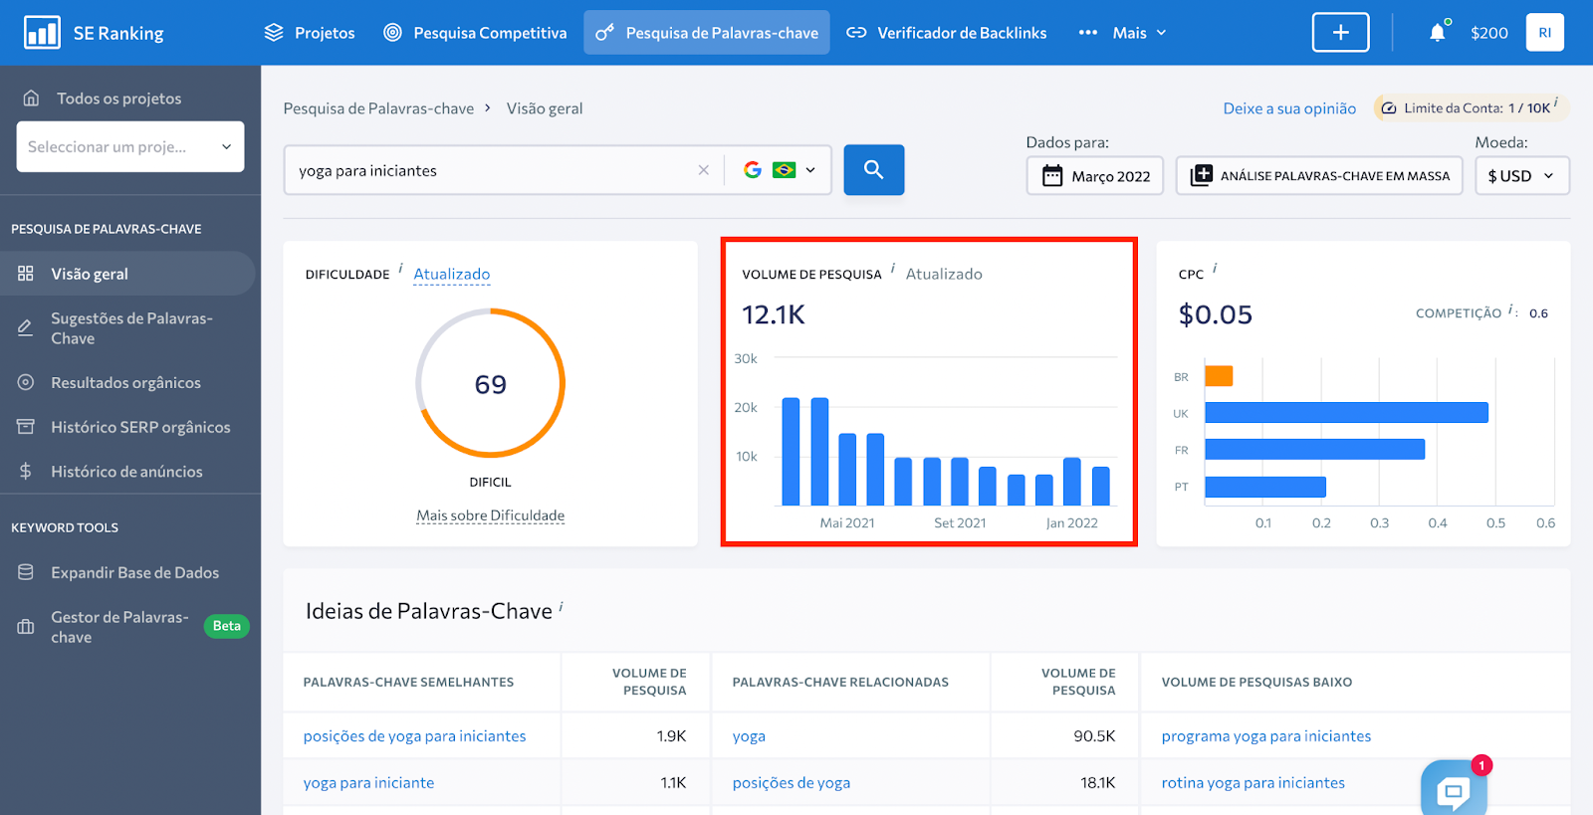The image size is (1593, 815).
Task: Go to Visão geral in the sidebar
Action: (127, 273)
